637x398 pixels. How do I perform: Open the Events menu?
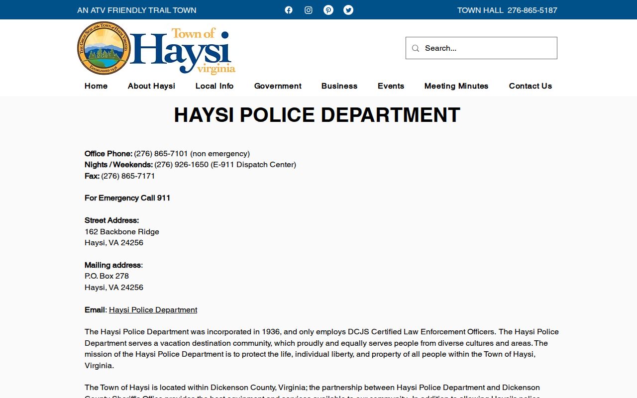tap(391, 86)
